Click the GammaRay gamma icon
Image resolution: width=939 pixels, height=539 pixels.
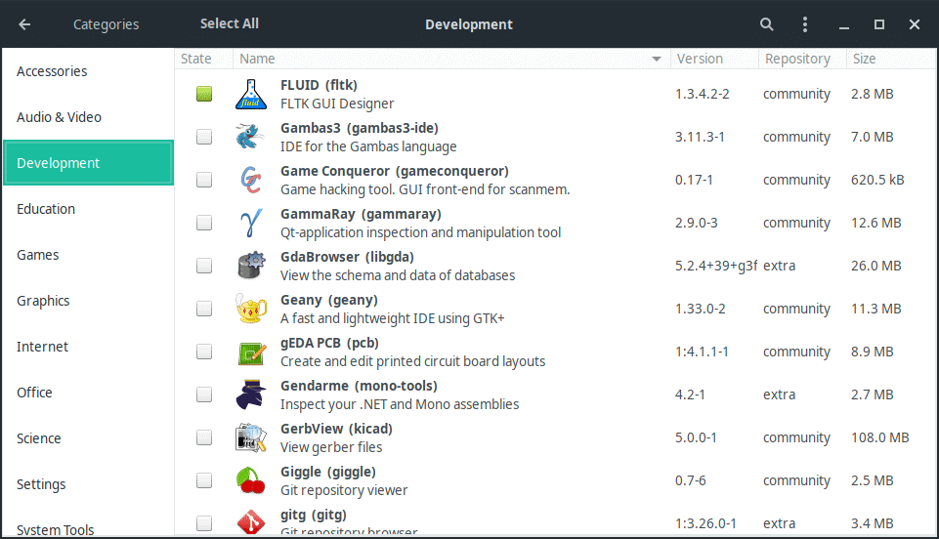(251, 224)
